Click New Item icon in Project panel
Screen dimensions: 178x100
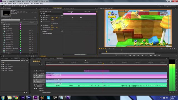(34, 56)
